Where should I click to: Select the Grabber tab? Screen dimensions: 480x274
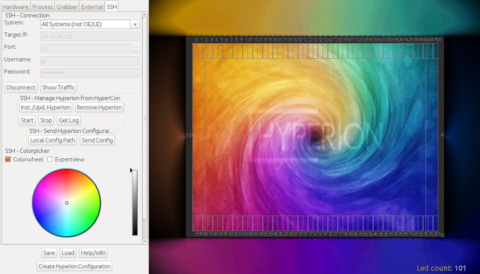[x=67, y=6]
